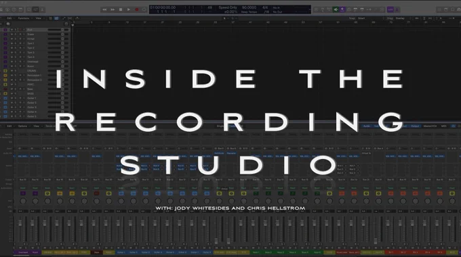Open the mixer View menu
461x257 pixels.
pyautogui.click(x=36, y=126)
